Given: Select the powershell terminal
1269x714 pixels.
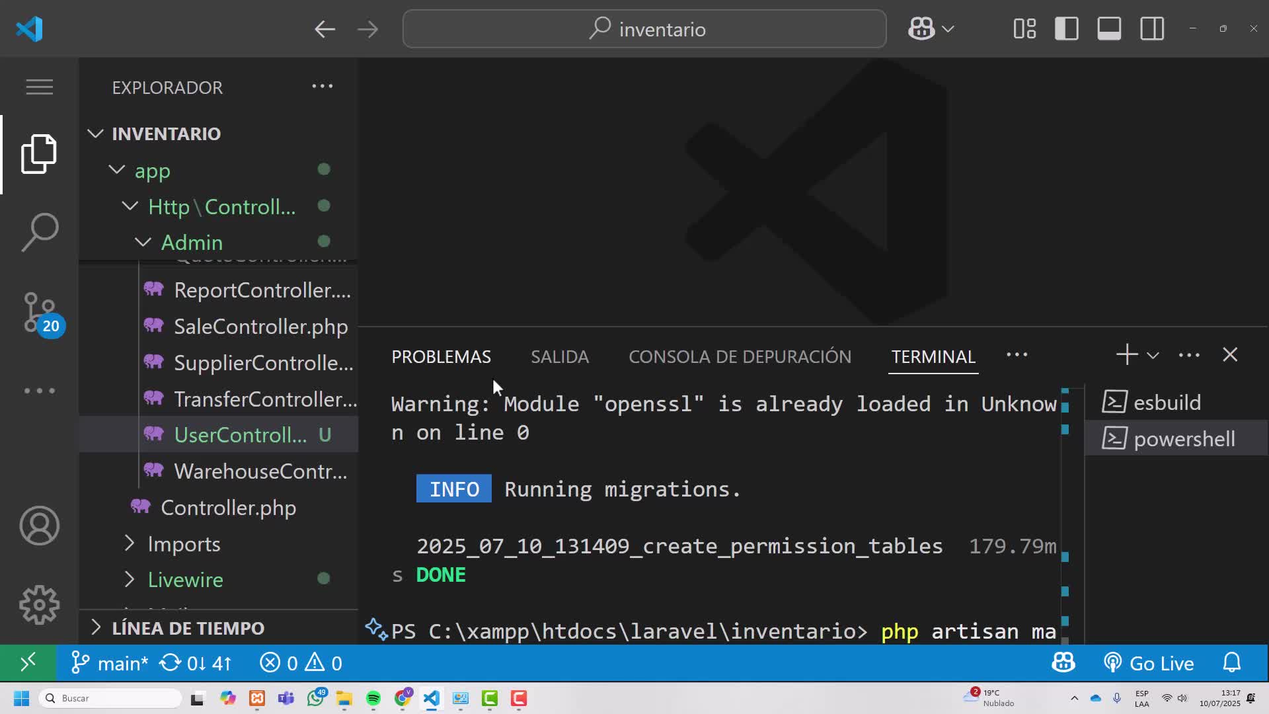Looking at the screenshot, I should pos(1176,438).
